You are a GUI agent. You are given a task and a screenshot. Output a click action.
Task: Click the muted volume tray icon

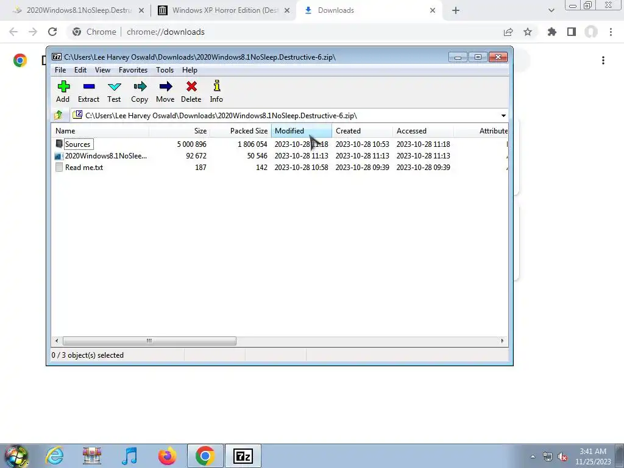tap(562, 457)
